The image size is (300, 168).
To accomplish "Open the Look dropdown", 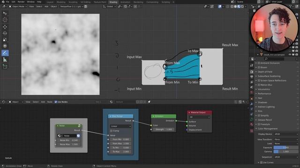I will coord(286,144).
